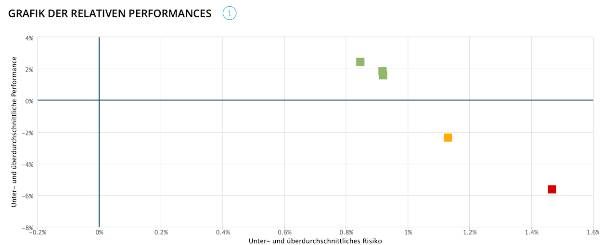
Task: Select the 0.4% risk axis label
Action: (222, 233)
